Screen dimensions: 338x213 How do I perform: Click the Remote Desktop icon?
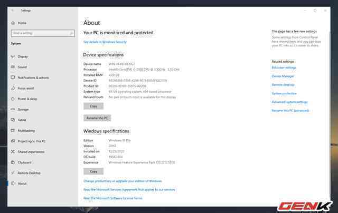click(x=13, y=173)
